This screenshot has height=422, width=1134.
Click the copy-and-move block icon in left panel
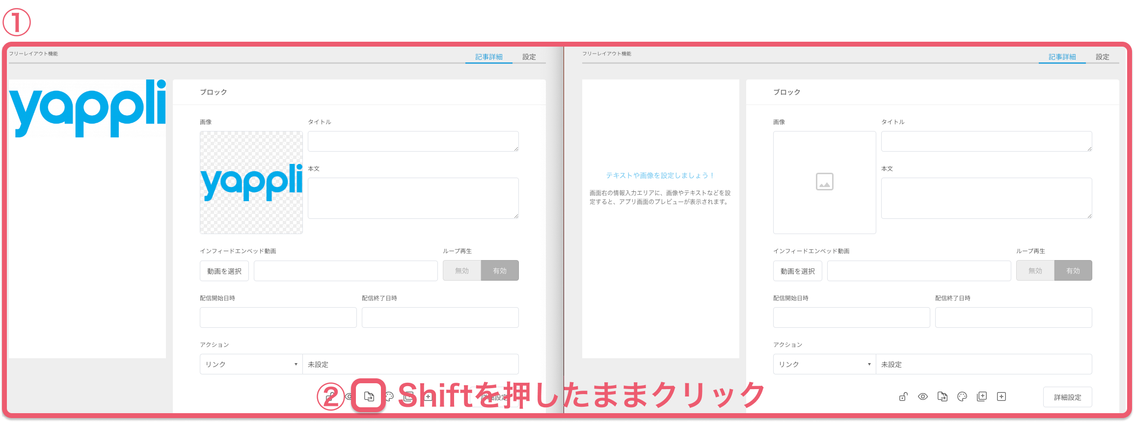369,396
